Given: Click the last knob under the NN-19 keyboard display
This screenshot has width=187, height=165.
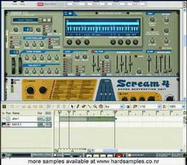Looking at the screenshot, I should [x=136, y=42].
